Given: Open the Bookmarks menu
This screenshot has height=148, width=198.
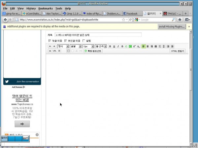Looking at the screenshot, I should [x=46, y=9].
